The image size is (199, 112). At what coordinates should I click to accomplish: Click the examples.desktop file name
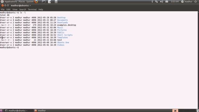(x=67, y=25)
